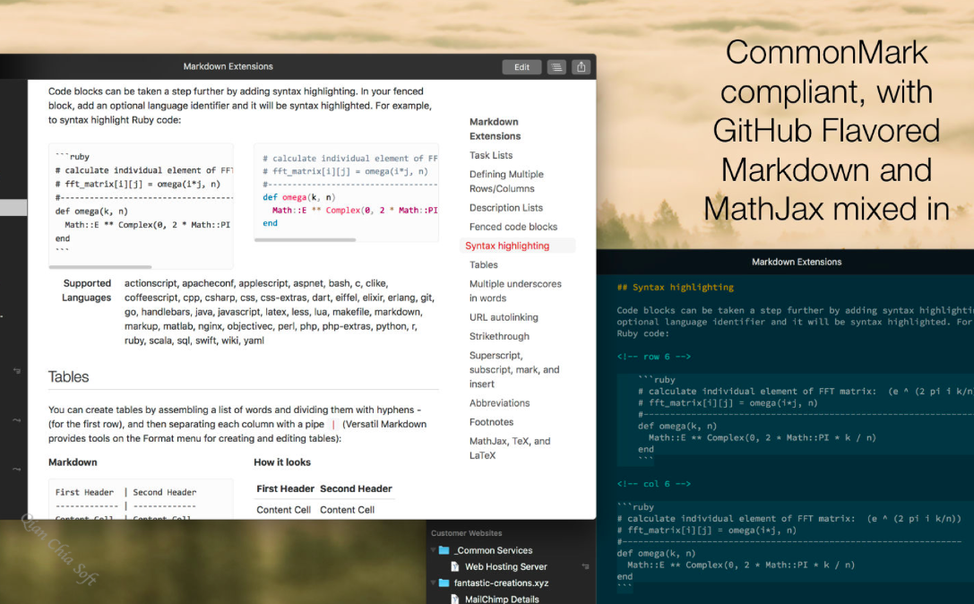Screen dimensions: 974x604
Task: Click the Edit button in the toolbar
Action: (x=521, y=67)
